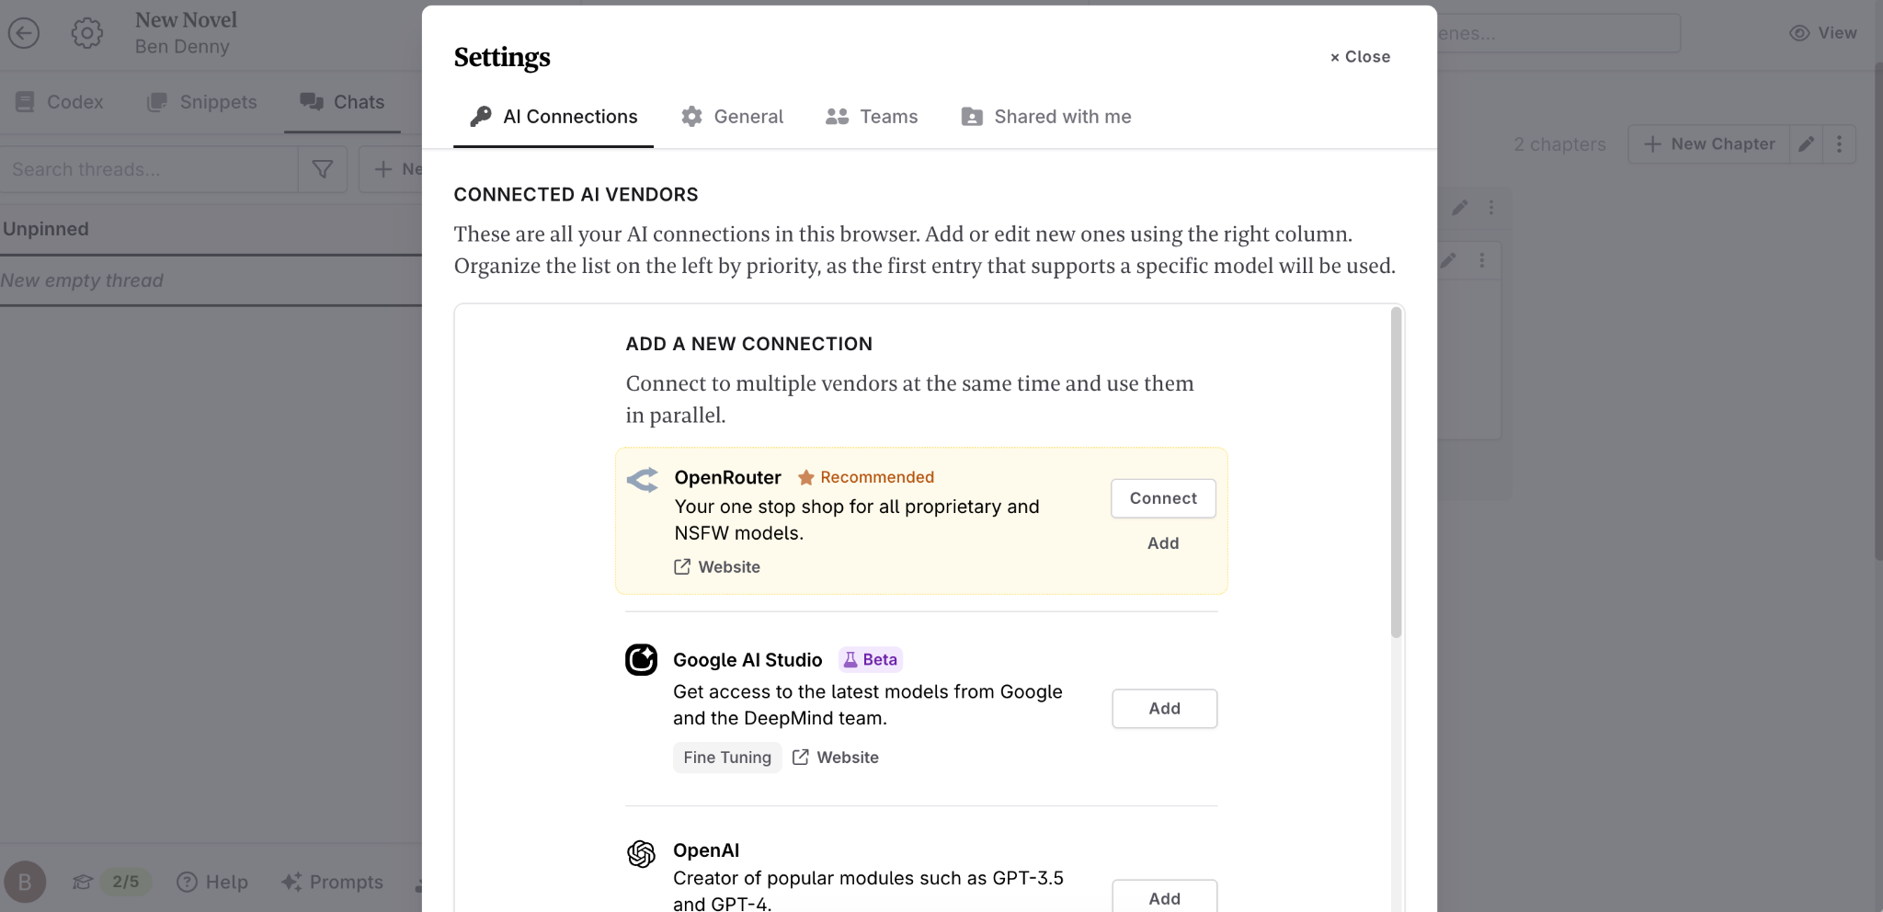Image resolution: width=1883 pixels, height=912 pixels.
Task: Open the General settings tab
Action: [x=732, y=117]
